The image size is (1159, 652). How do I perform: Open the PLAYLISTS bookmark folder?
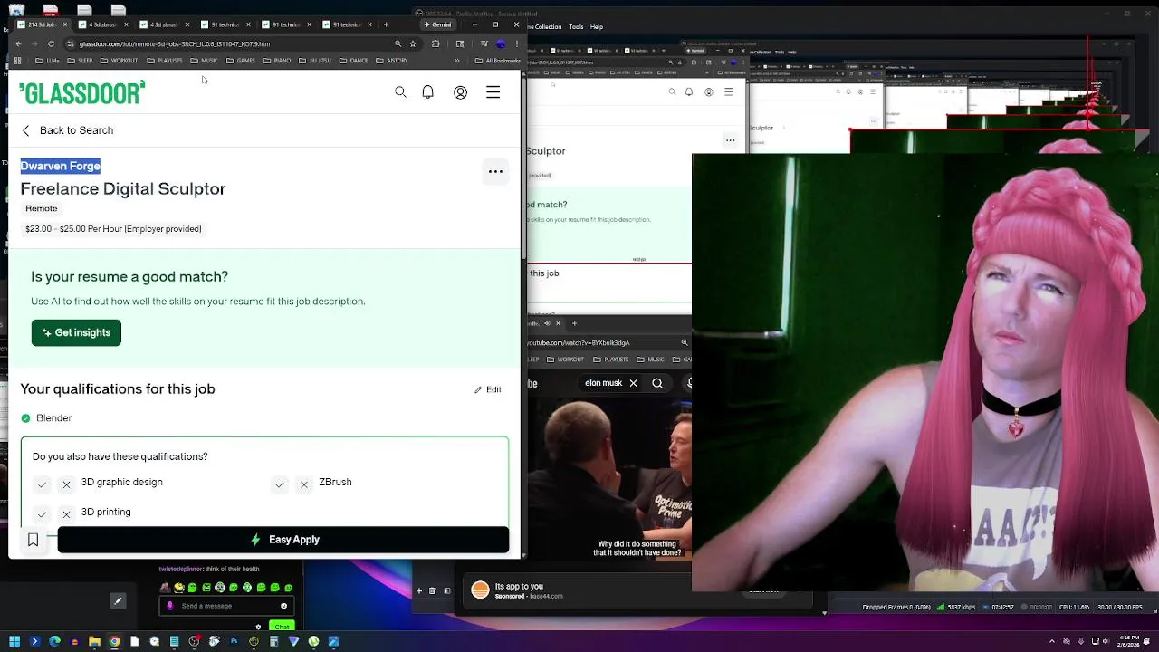[165, 61]
